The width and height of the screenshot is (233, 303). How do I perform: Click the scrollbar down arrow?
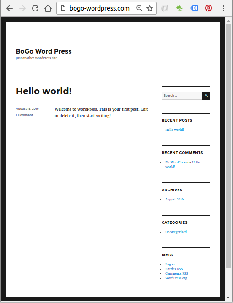[x=228, y=298]
